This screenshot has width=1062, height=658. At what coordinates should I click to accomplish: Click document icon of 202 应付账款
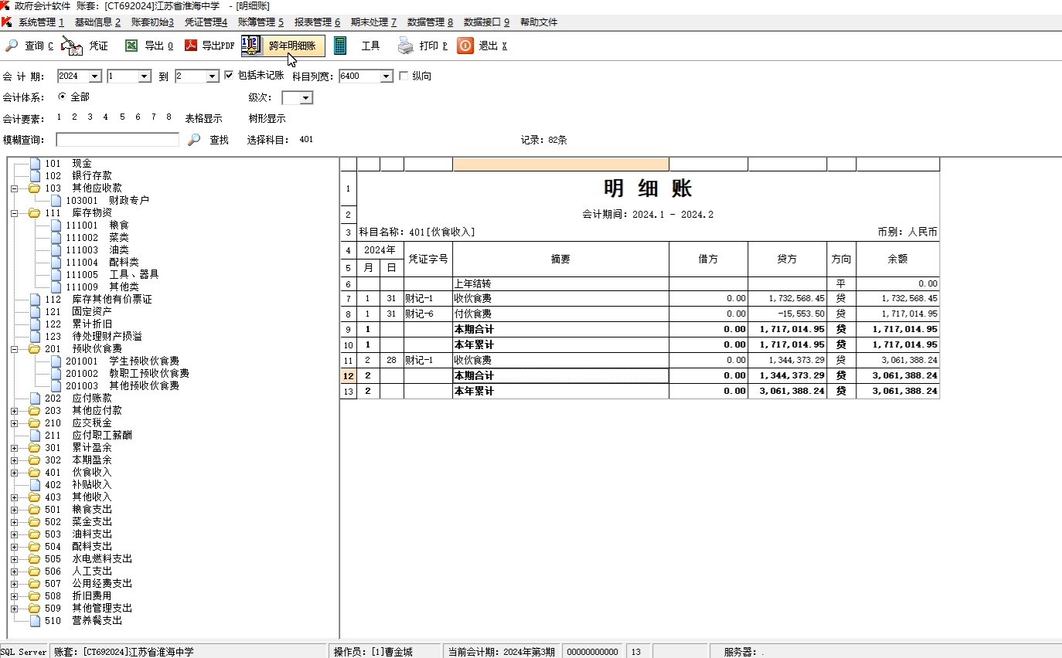tap(35, 399)
